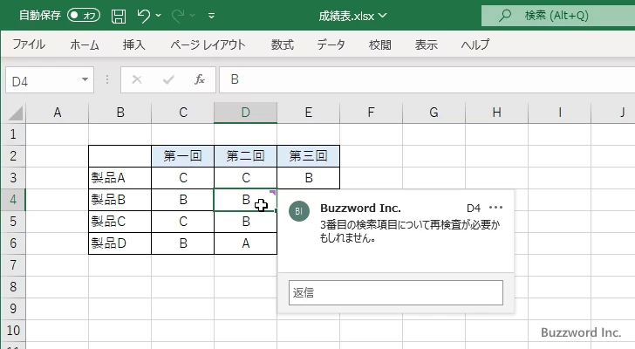The image size is (635, 349).
Task: Click the 校閲 ribbon tab
Action: click(379, 44)
